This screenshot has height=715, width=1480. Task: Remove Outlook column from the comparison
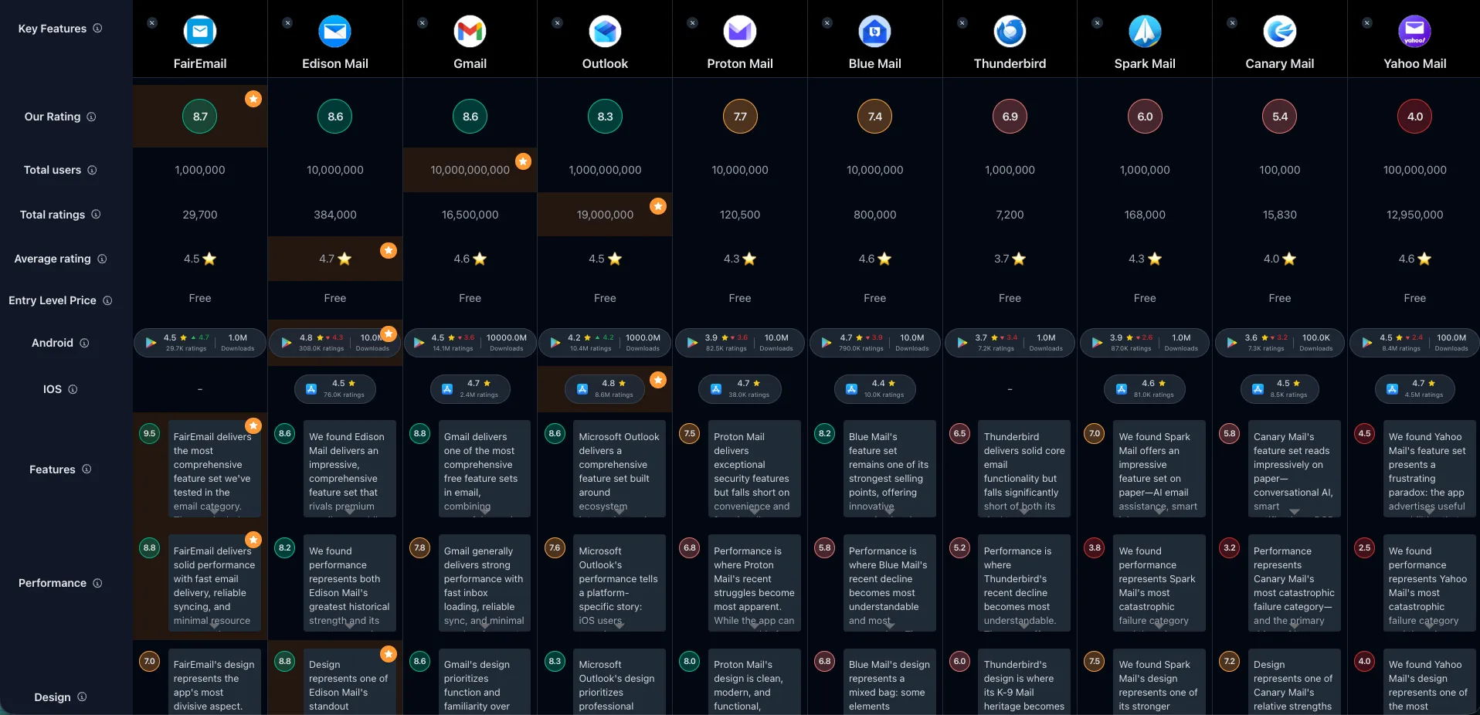pyautogui.click(x=557, y=23)
